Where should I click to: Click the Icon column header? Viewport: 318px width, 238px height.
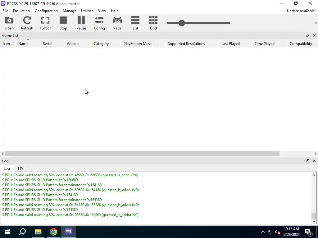tap(8, 43)
